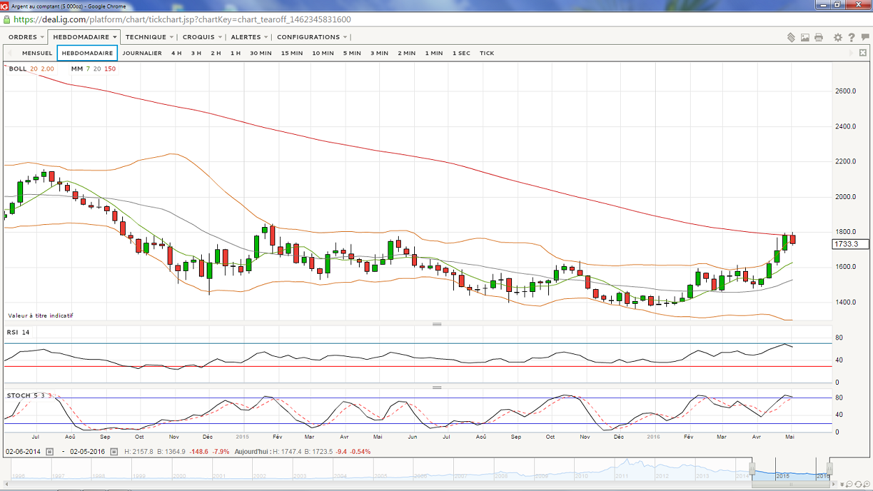Select the MENSUEL timeframe
873x491 pixels.
pyautogui.click(x=37, y=53)
